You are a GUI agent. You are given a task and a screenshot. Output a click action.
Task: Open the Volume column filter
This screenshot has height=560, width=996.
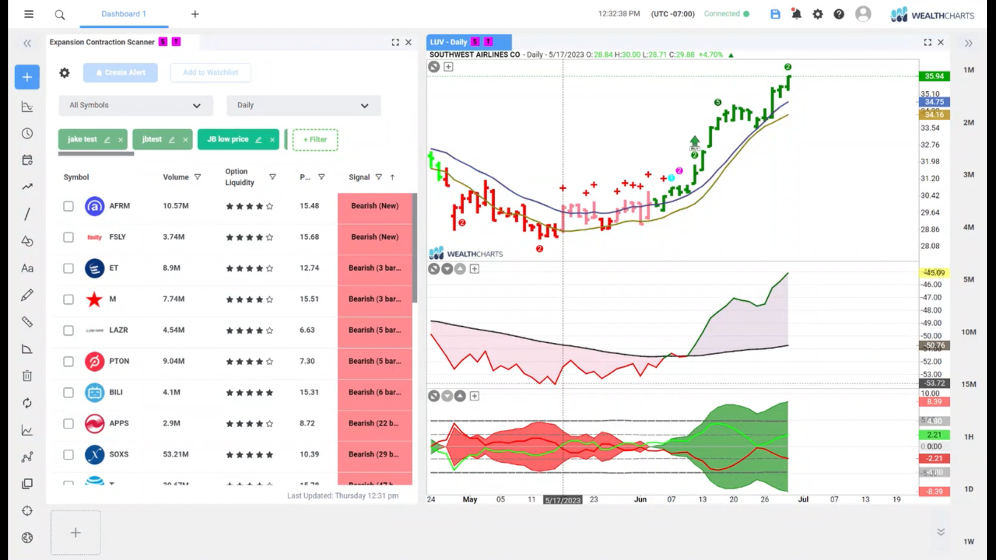tap(198, 177)
